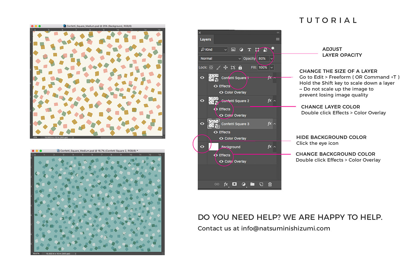This screenshot has height=270, width=405.
Task: Open the Layers panel options menu
Action: click(277, 39)
